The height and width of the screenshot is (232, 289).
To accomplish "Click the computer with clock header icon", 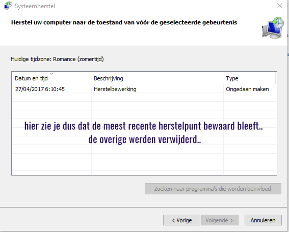I will tap(273, 28).
